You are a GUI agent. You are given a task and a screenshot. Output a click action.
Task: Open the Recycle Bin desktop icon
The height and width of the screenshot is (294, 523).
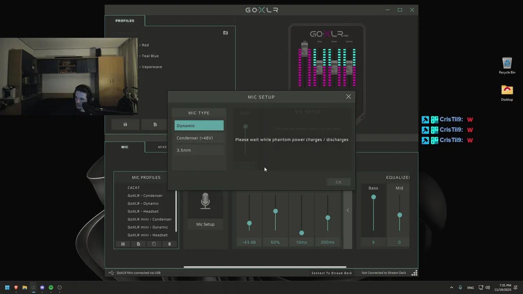pos(507,65)
